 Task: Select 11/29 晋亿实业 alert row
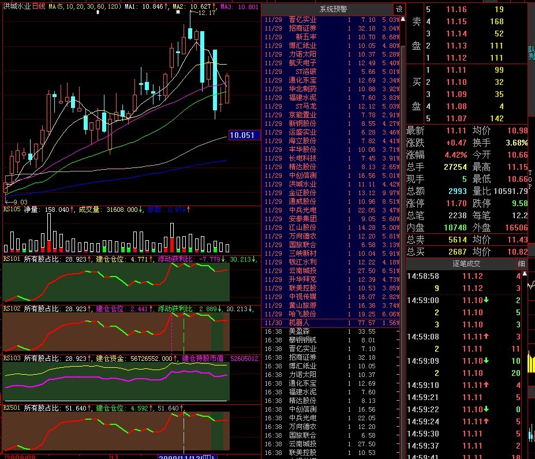point(332,20)
